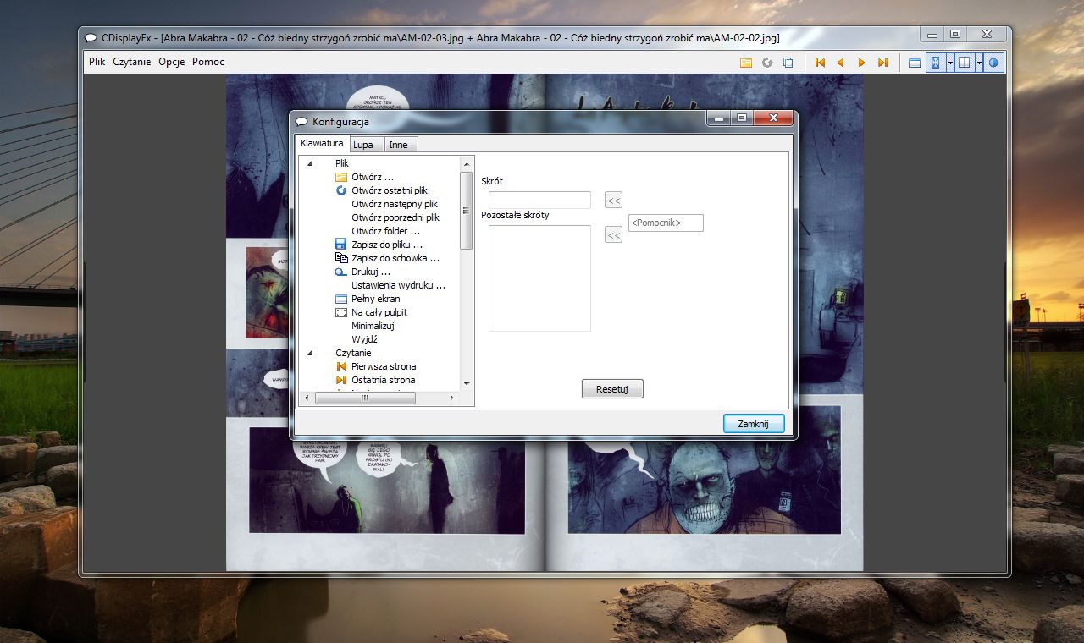
Task: Select the Otwórz ... tree entry
Action: click(373, 177)
